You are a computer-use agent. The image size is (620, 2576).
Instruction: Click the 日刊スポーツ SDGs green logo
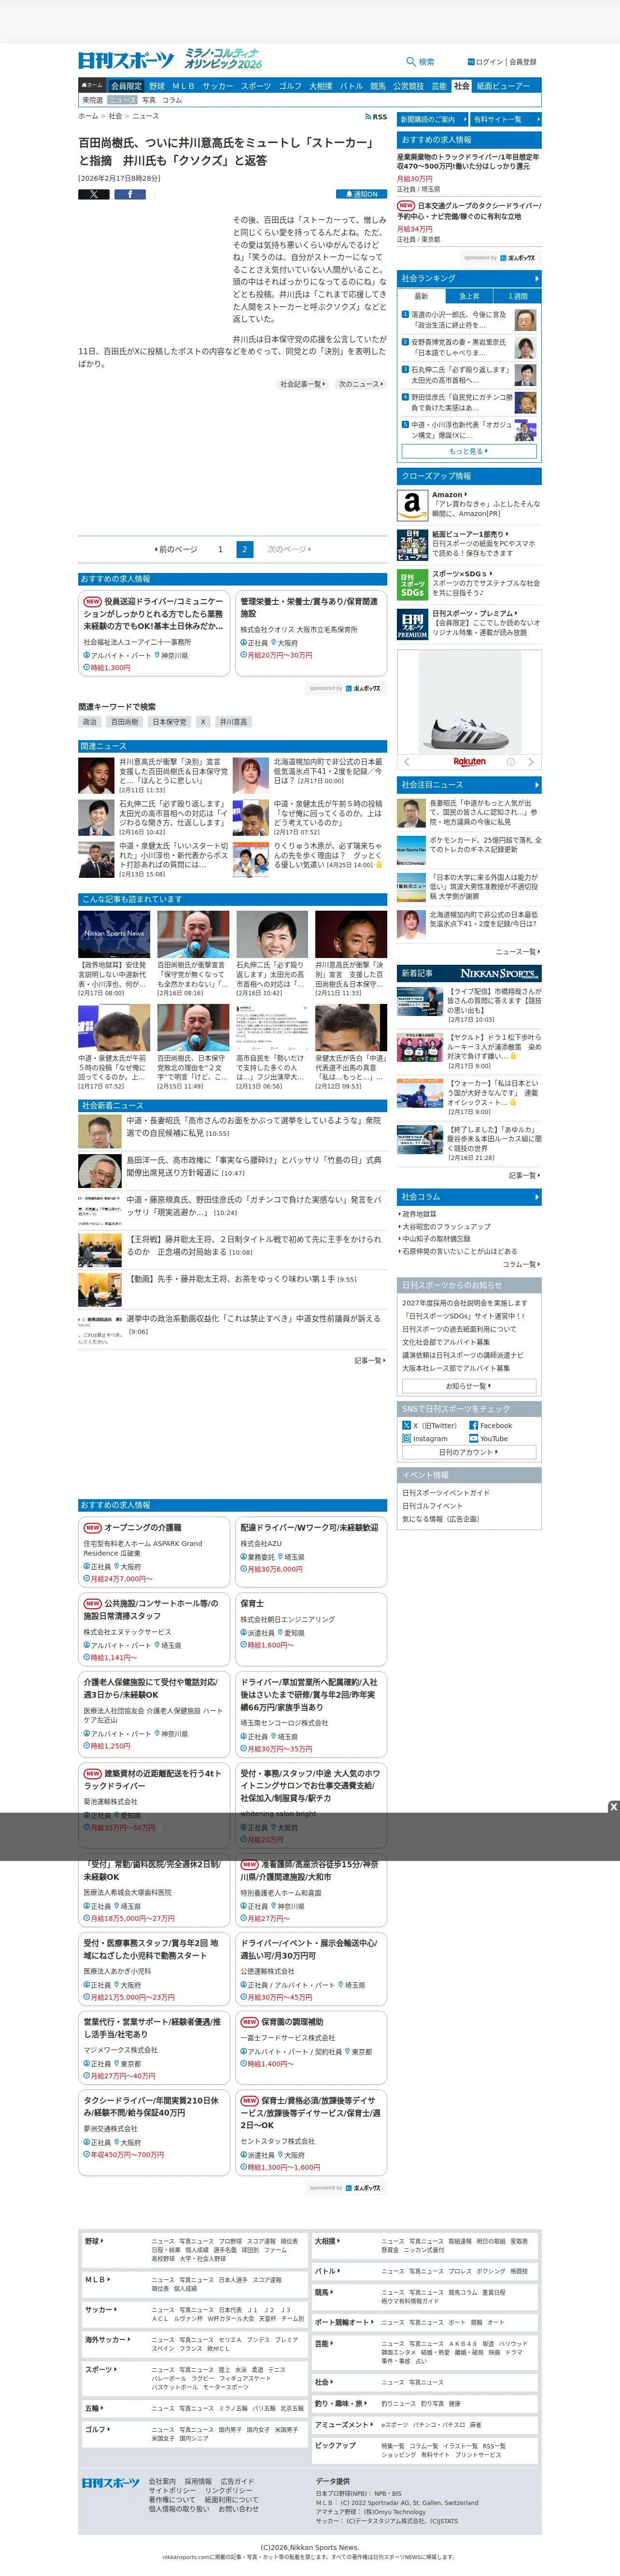[x=412, y=585]
